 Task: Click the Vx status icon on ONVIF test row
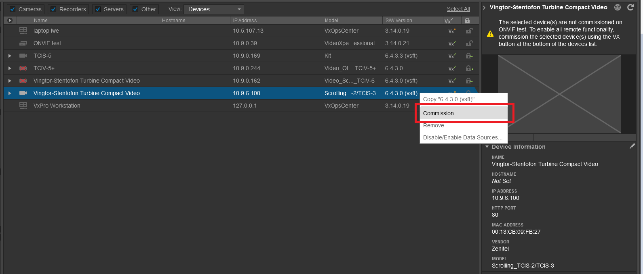452,43
